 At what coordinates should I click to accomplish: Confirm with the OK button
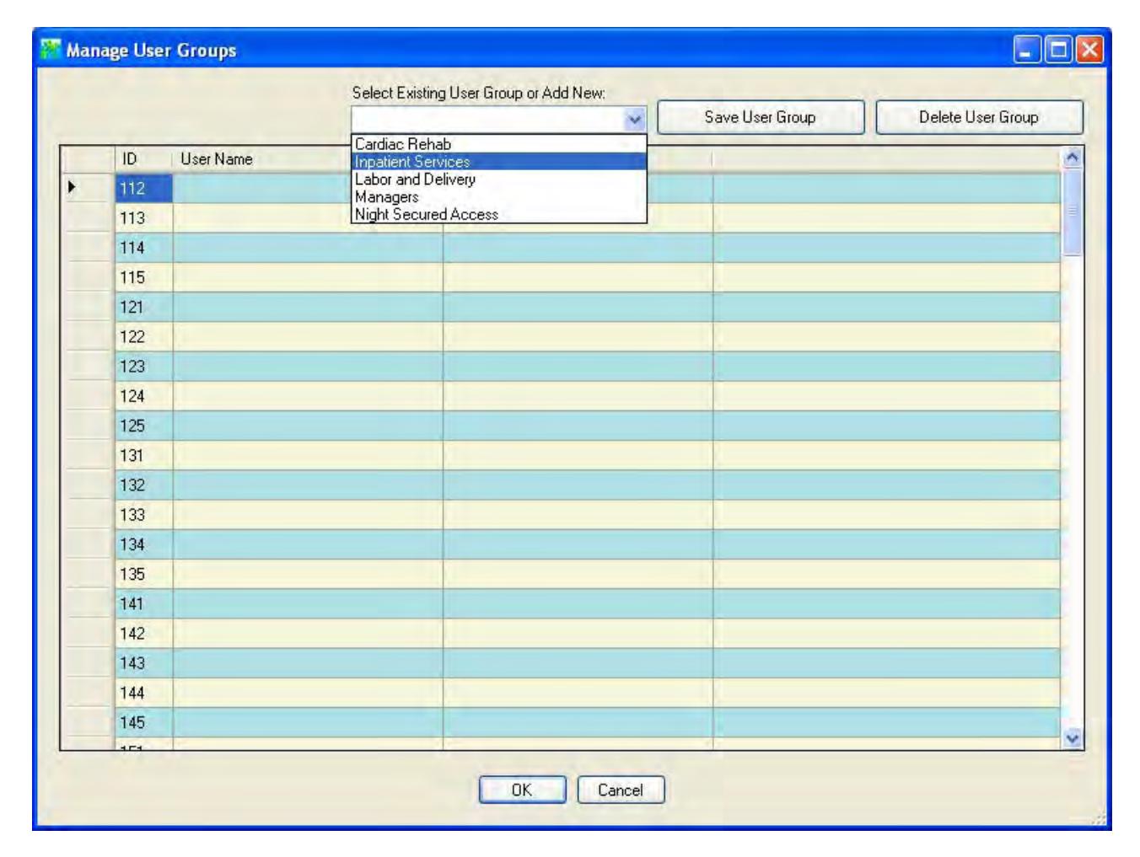[x=522, y=790]
